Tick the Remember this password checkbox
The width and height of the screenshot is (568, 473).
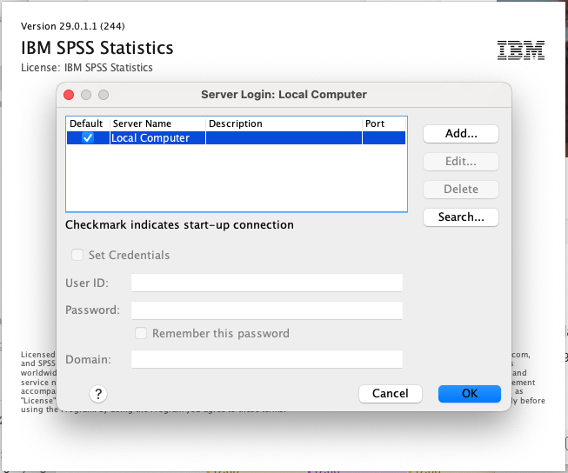coord(141,333)
